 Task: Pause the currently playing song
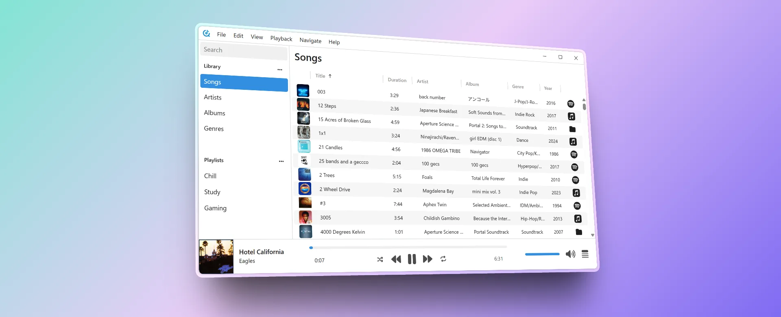pyautogui.click(x=412, y=259)
